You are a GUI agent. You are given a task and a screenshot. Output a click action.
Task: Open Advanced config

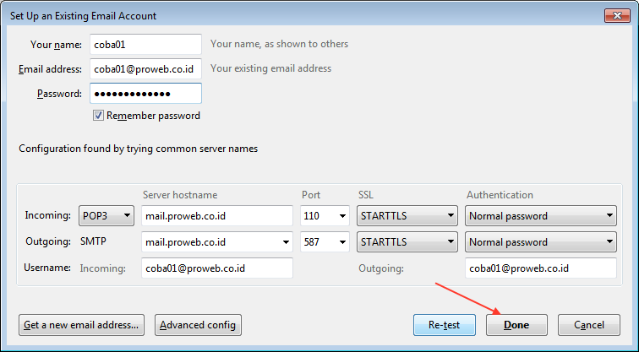[198, 325]
